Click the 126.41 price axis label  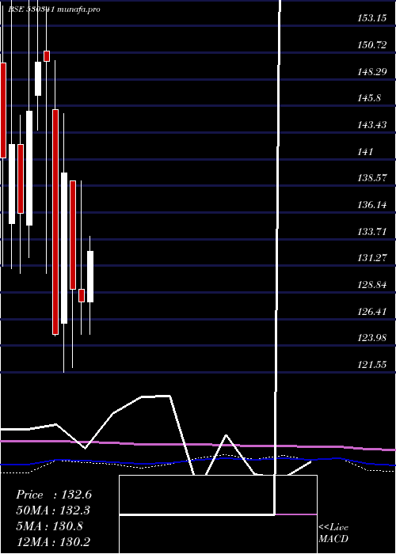[x=371, y=312]
